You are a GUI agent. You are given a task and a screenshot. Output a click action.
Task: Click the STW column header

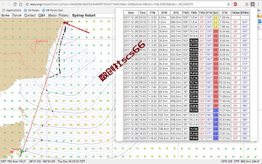point(225,13)
